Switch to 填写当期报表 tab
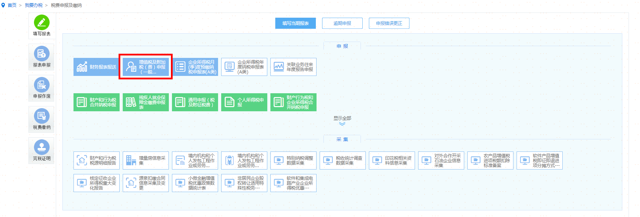Image resolution: width=640 pixels, height=217 pixels. (x=295, y=23)
